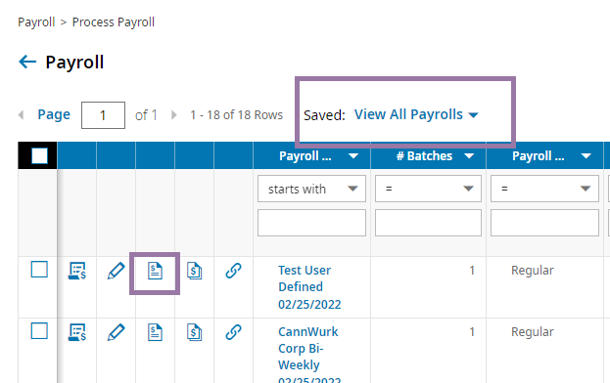Image resolution: width=610 pixels, height=383 pixels.
Task: Open multi-page dollar report icon for CannWurk Corp
Action: (x=194, y=332)
